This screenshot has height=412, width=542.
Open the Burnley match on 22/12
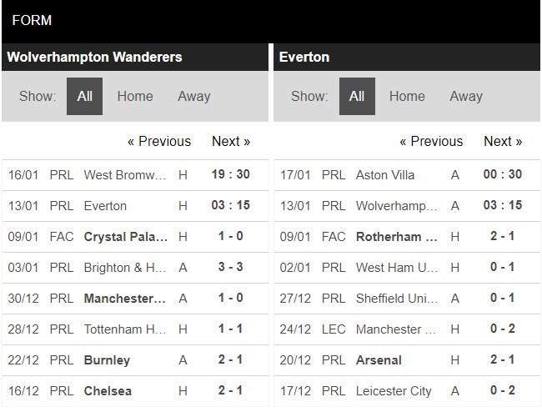tap(135, 360)
